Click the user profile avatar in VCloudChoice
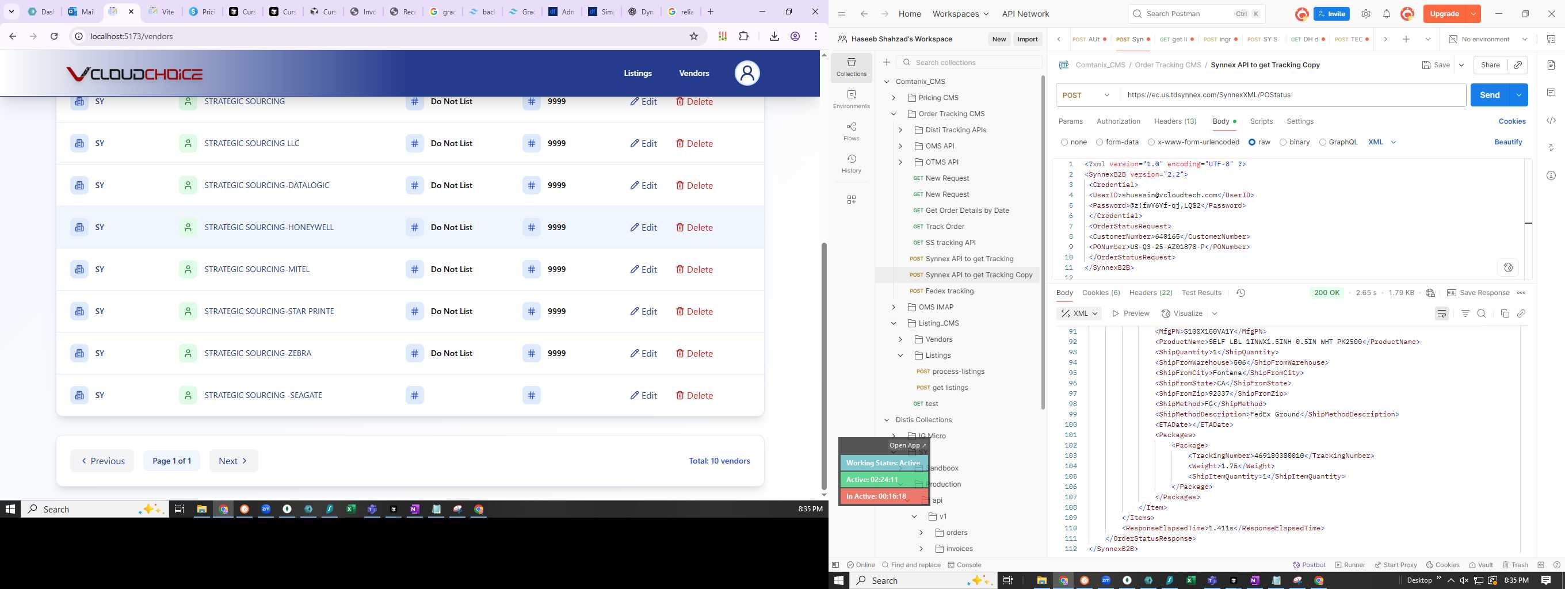 pos(747,74)
